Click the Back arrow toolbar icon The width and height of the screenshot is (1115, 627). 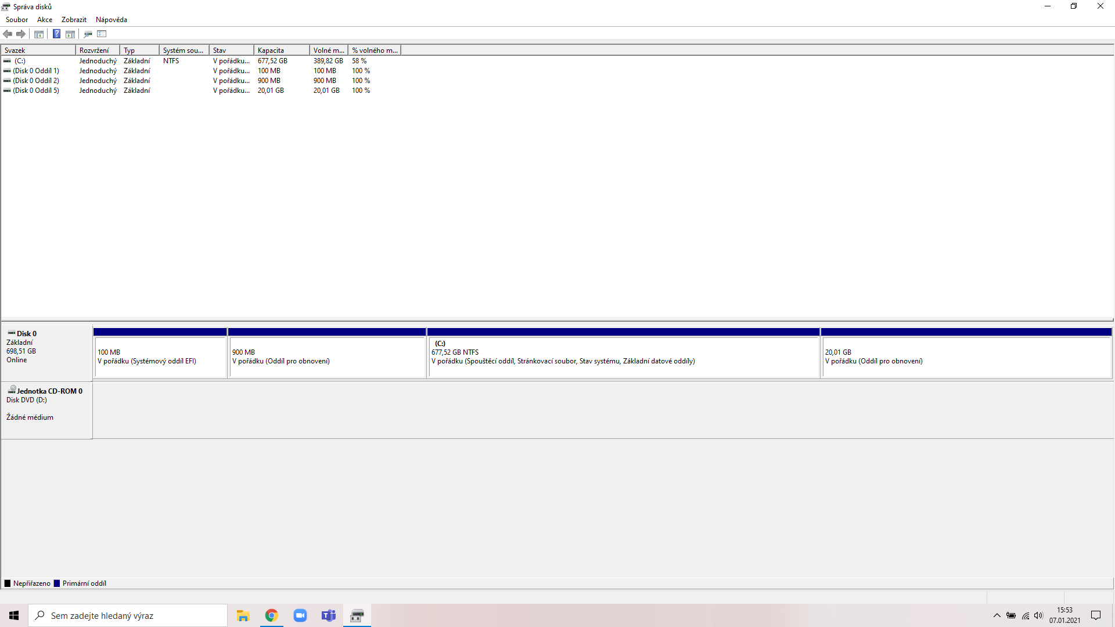pyautogui.click(x=8, y=34)
